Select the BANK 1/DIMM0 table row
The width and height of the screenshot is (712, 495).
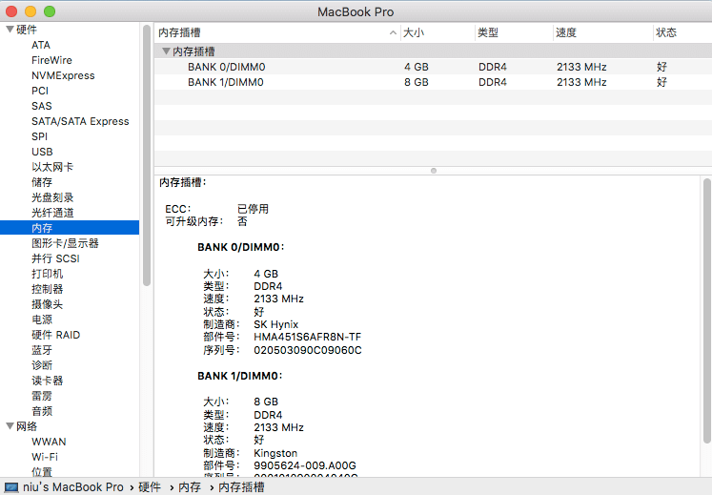[x=433, y=82]
